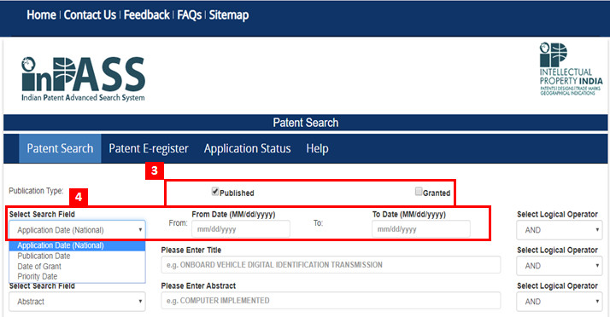Open the FAQs link

coord(190,15)
